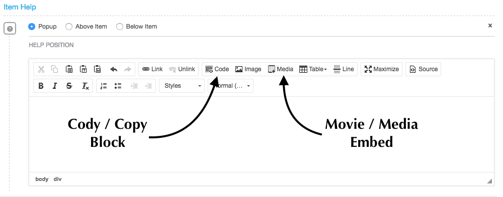Click the Source view button

pos(424,69)
